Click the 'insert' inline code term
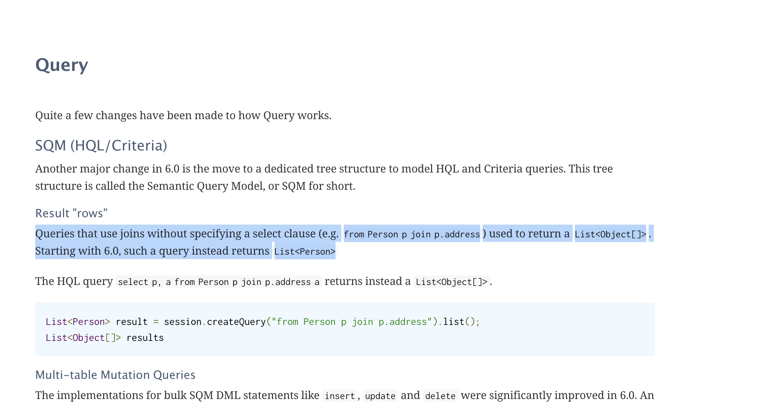The width and height of the screenshot is (781, 407). [x=340, y=396]
